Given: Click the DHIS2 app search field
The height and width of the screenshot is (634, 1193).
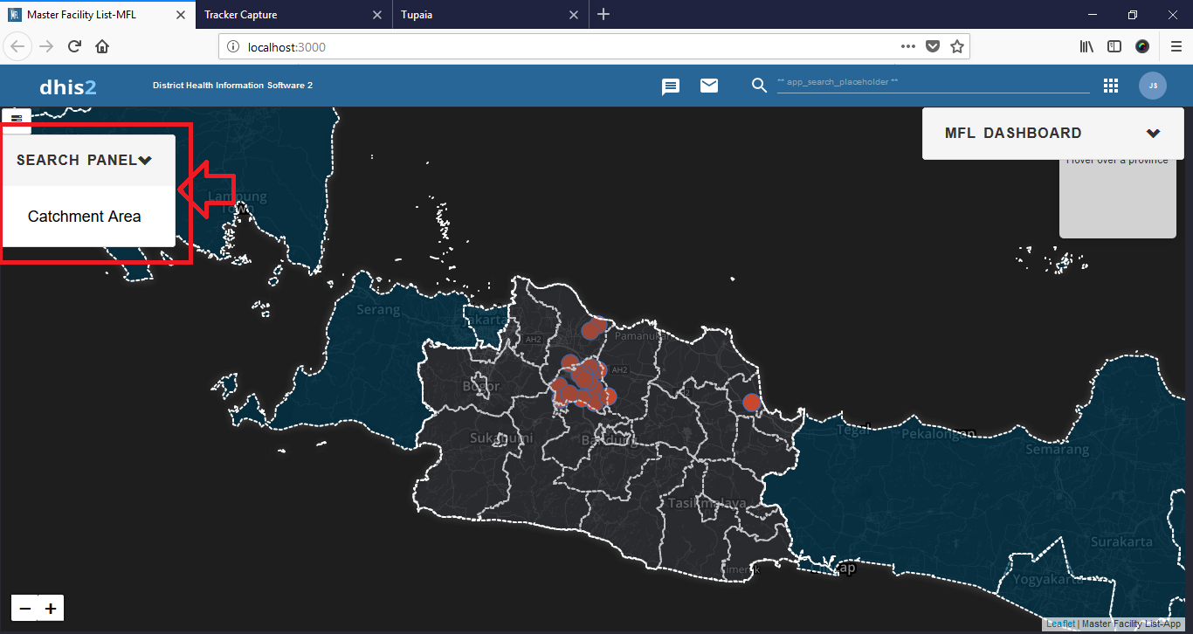Looking at the screenshot, I should pyautogui.click(x=931, y=82).
